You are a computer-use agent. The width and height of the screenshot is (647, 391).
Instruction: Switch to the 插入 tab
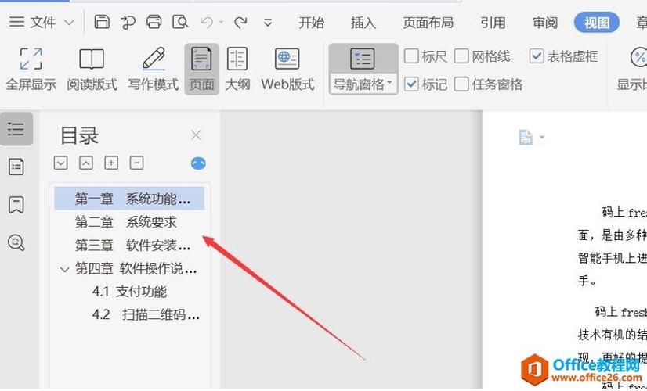[363, 22]
